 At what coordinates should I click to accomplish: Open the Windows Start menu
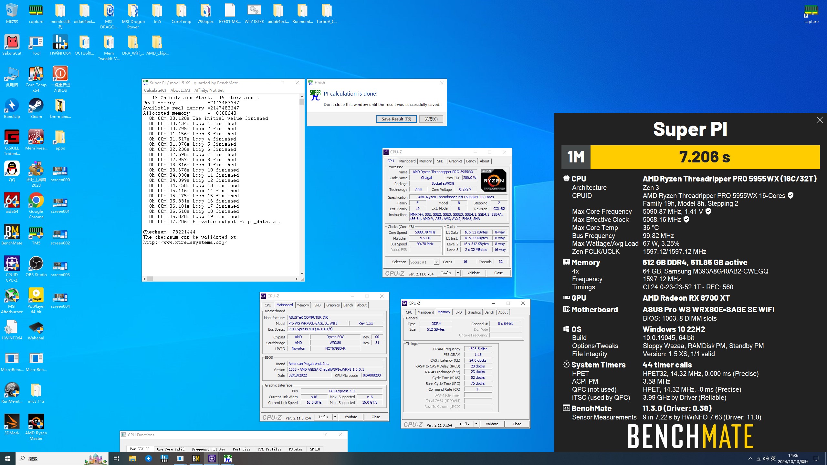8,459
